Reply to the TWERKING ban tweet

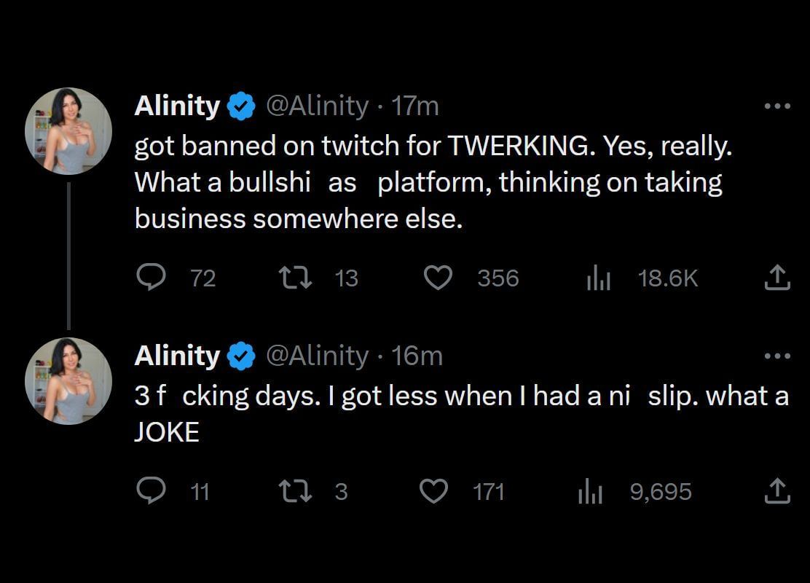point(152,278)
